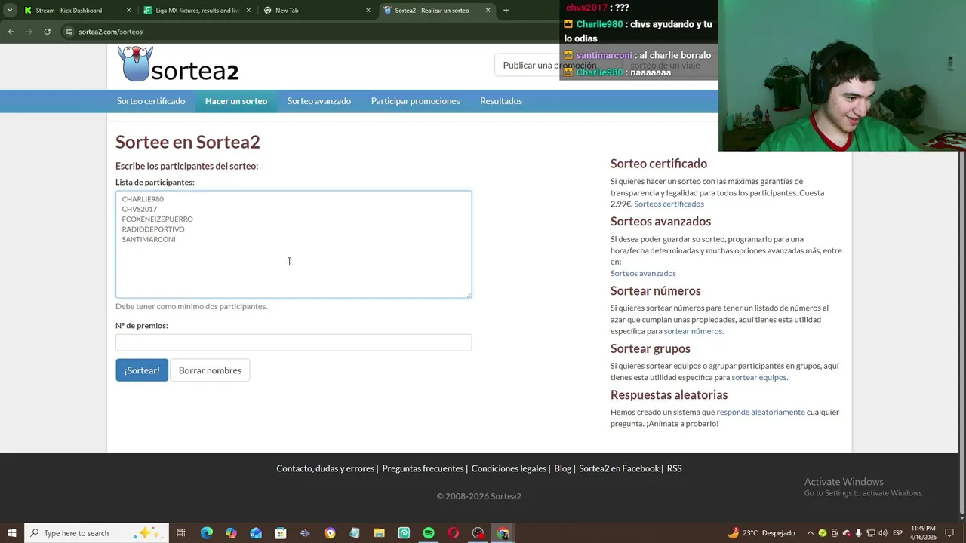Image resolution: width=966 pixels, height=543 pixels.
Task: Click FCOXENEIZEPUERRO in the participants list
Action: (x=157, y=219)
